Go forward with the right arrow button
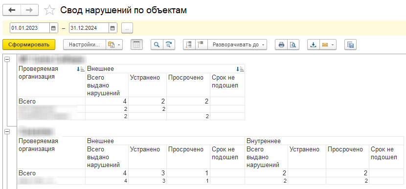406x189 pixels. tap(29, 10)
